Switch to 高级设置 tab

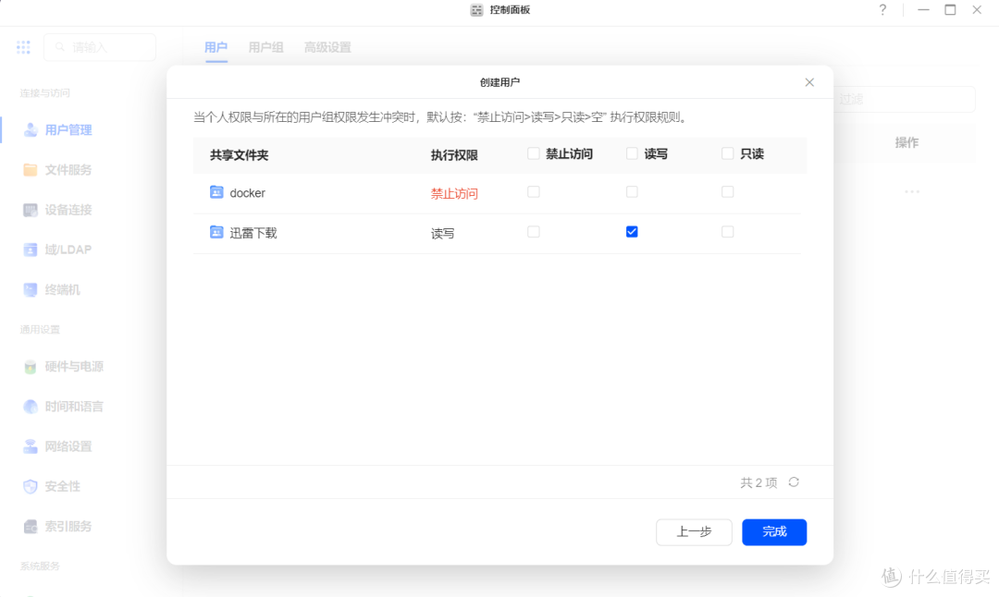click(327, 47)
